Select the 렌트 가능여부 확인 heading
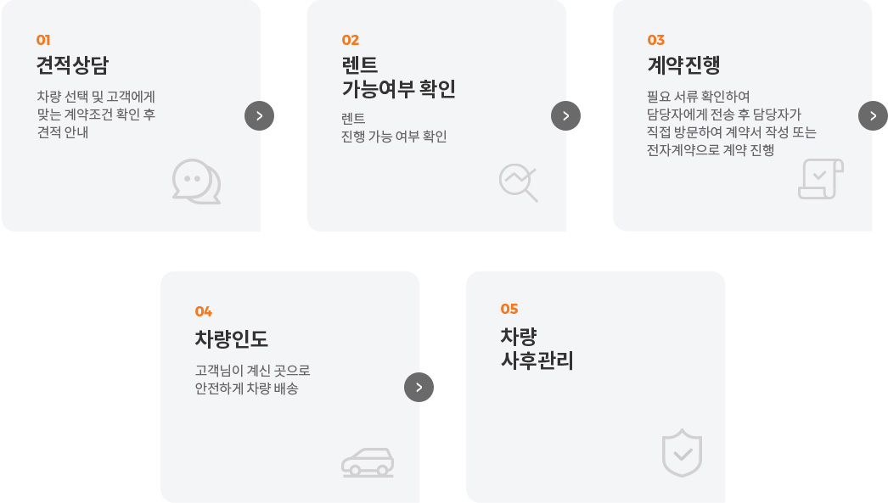 [x=399, y=77]
